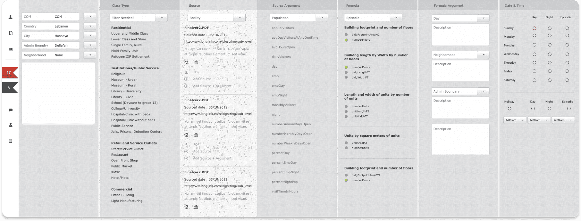This screenshot has height=221, width=581.
Task: Open the document page icon in sidebar
Action: [x=11, y=141]
